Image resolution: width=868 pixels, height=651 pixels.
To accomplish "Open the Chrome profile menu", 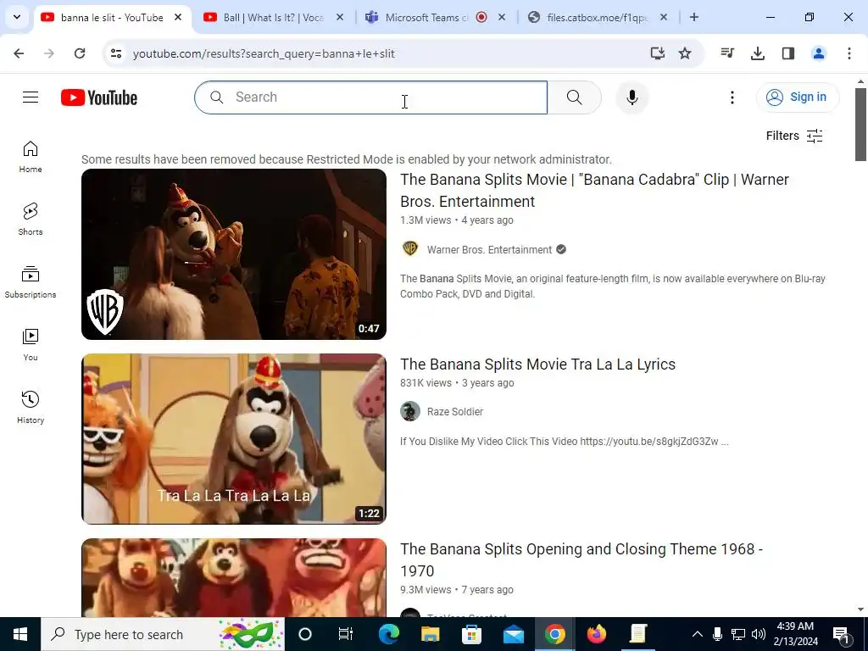I will click(x=819, y=53).
